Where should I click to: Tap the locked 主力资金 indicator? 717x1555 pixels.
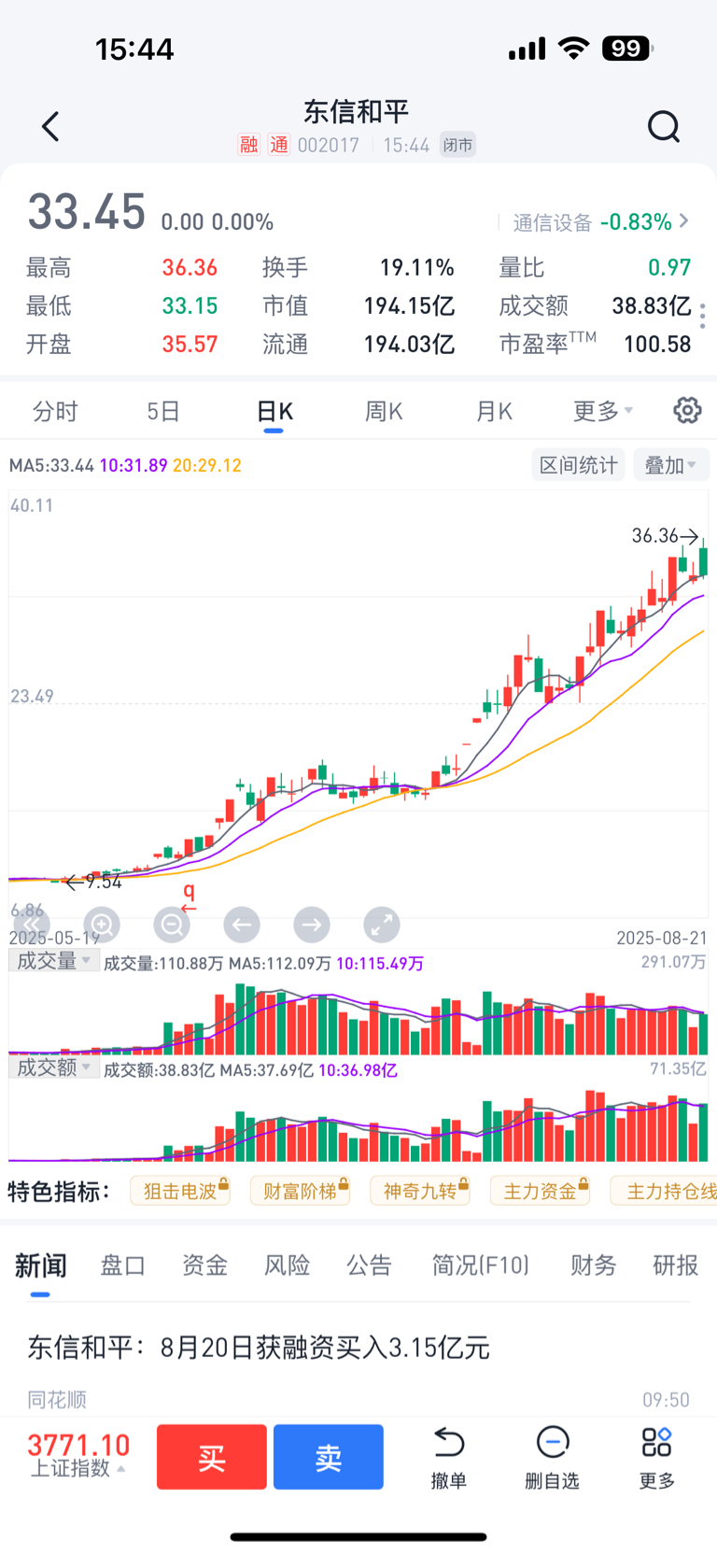click(541, 1191)
